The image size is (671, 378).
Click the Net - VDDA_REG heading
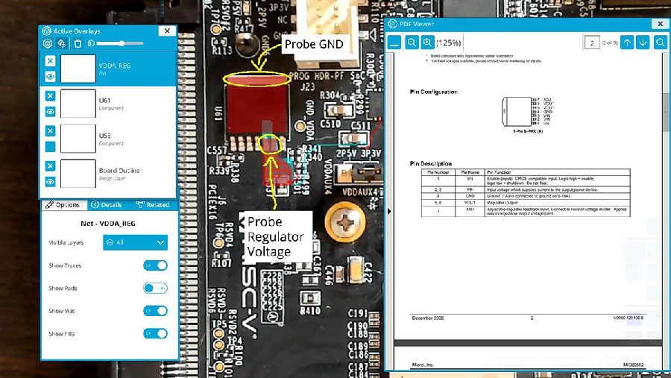(x=108, y=224)
